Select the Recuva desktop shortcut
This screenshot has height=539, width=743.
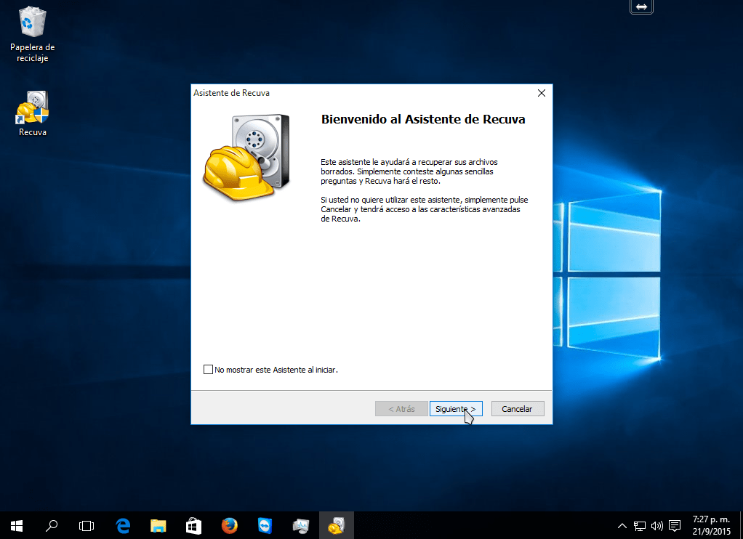32,113
